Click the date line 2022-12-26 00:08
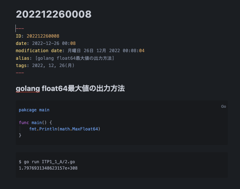 point(46,43)
